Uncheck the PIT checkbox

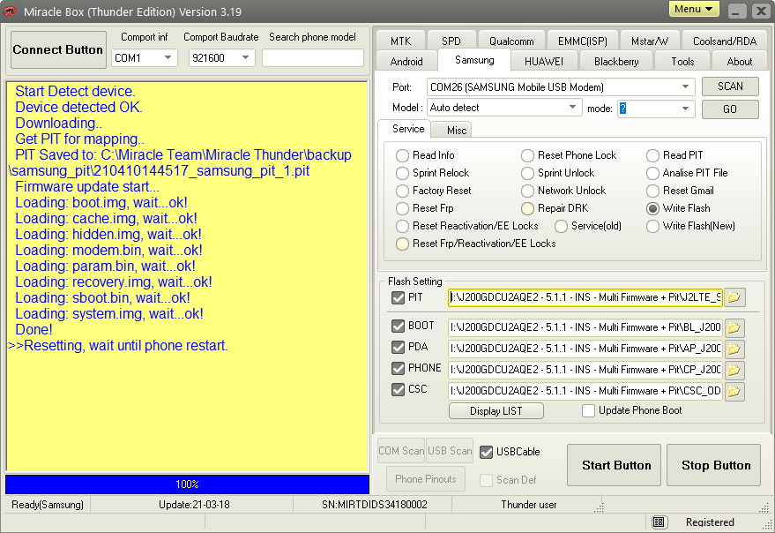[398, 298]
